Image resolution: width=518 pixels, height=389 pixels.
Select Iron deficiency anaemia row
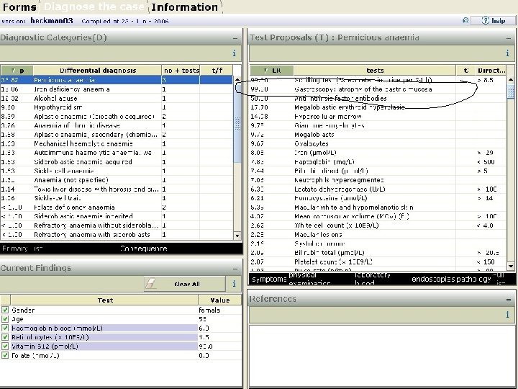117,89
